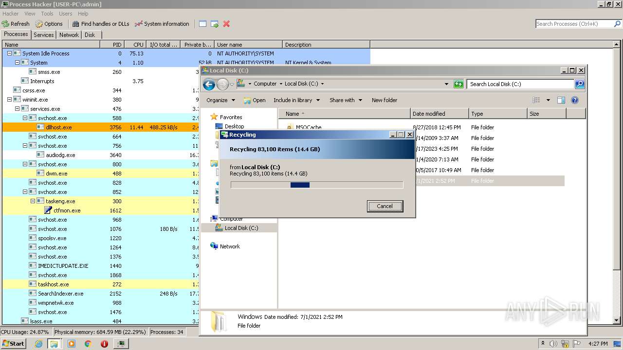Open the View menu
The image size is (623, 350).
(30, 14)
